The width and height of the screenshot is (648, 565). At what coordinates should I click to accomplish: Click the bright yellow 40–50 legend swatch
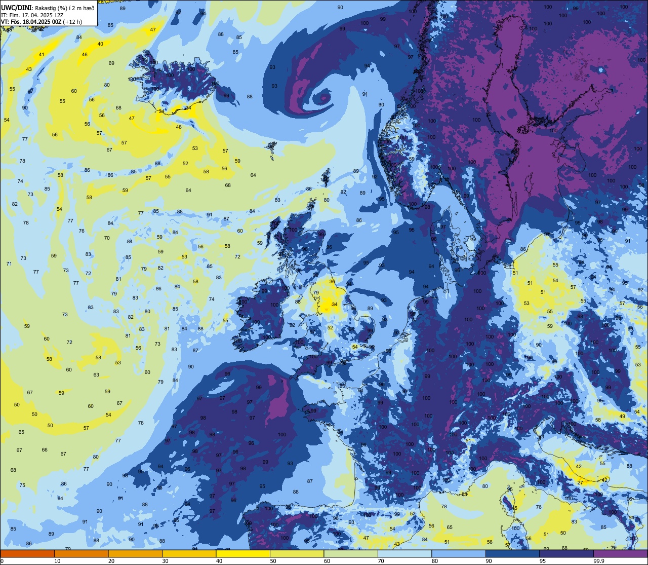click(243, 553)
